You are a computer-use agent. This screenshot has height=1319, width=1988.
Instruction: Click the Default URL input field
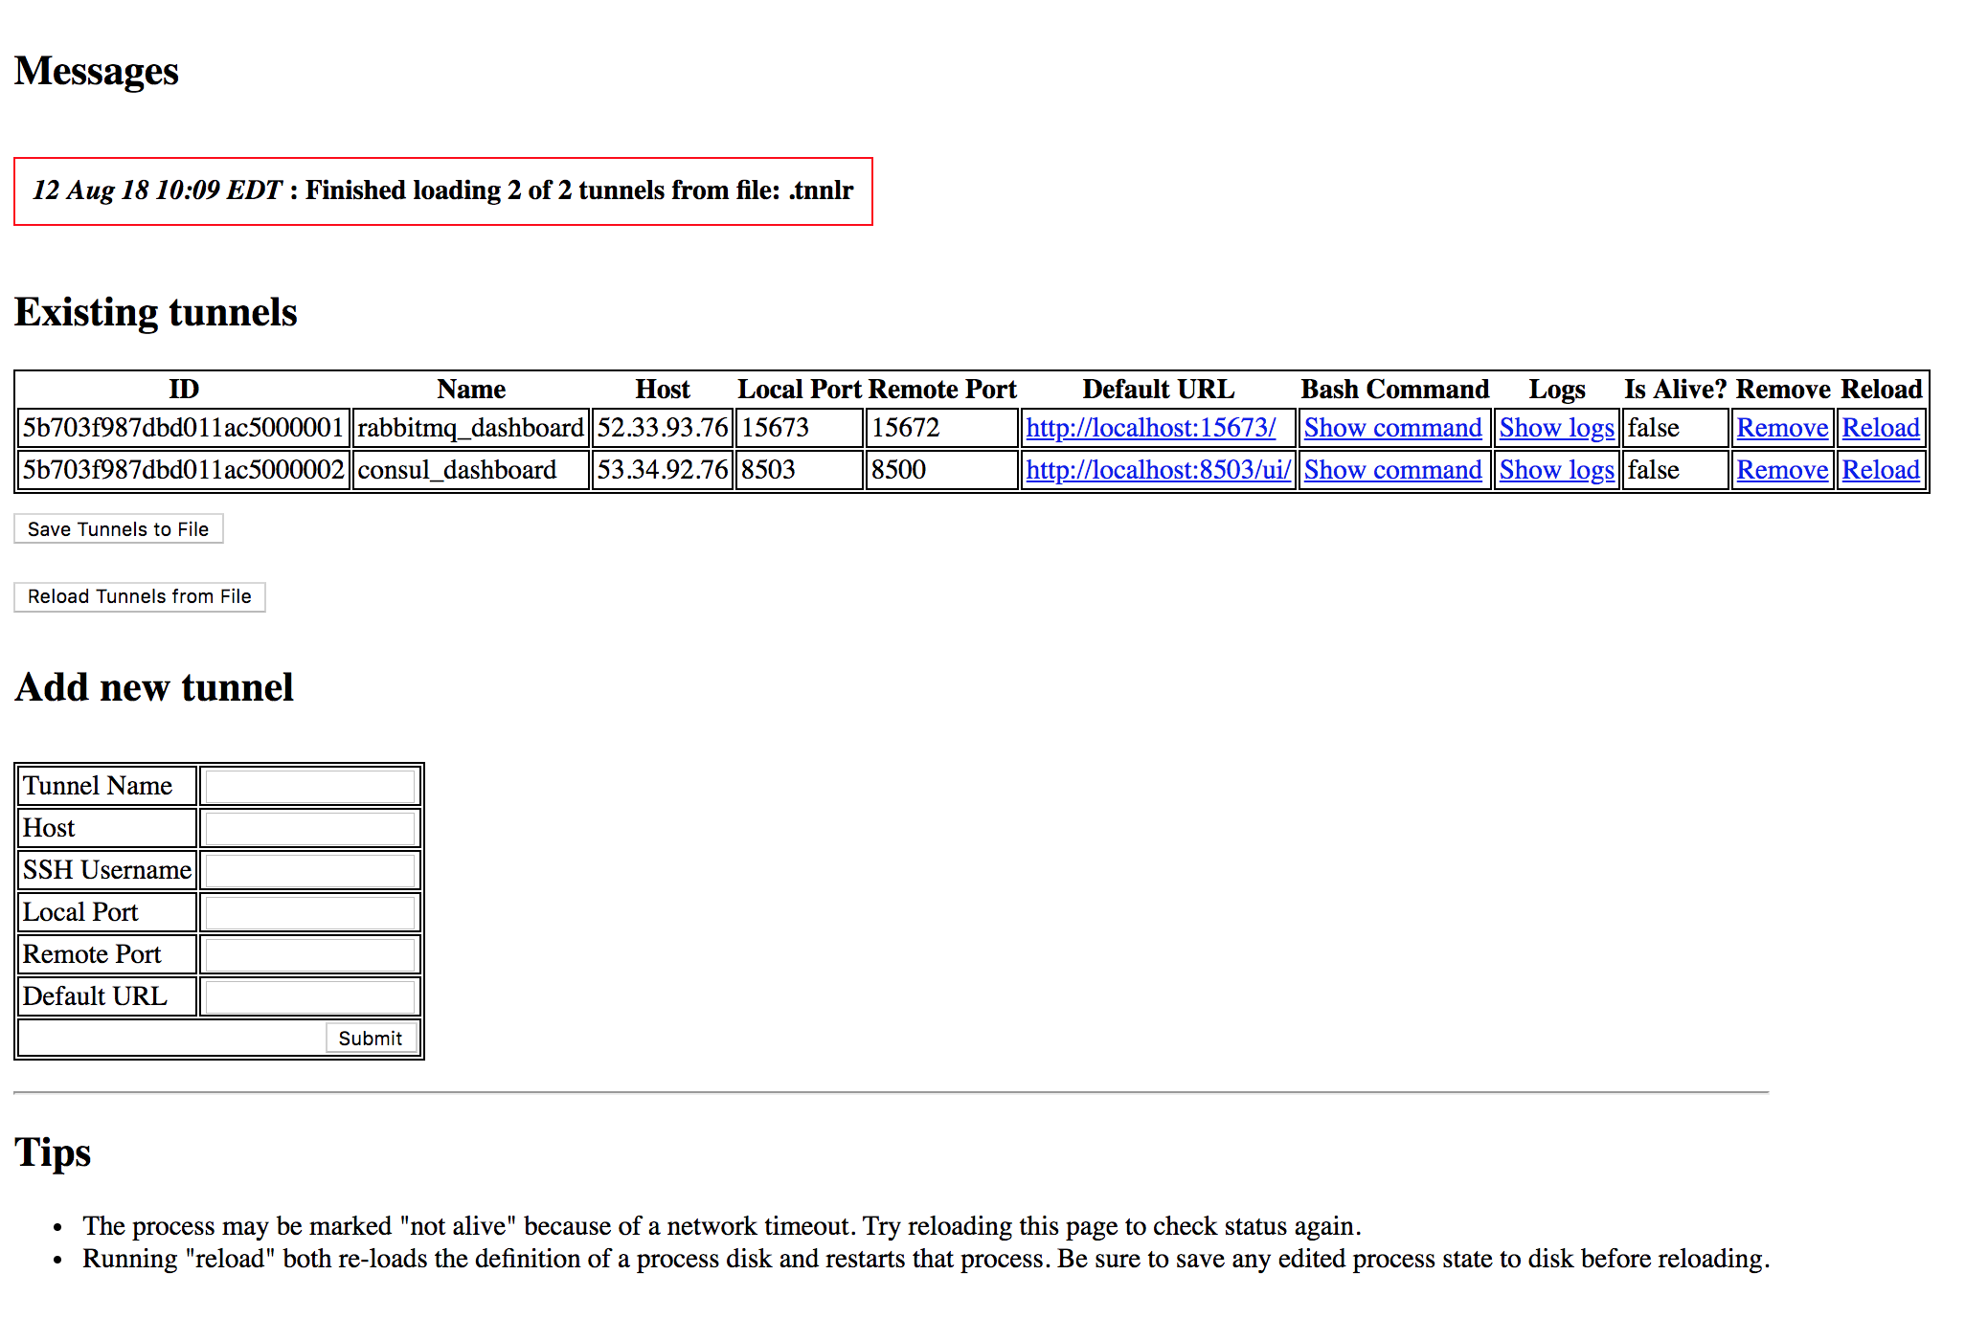pyautogui.click(x=310, y=996)
